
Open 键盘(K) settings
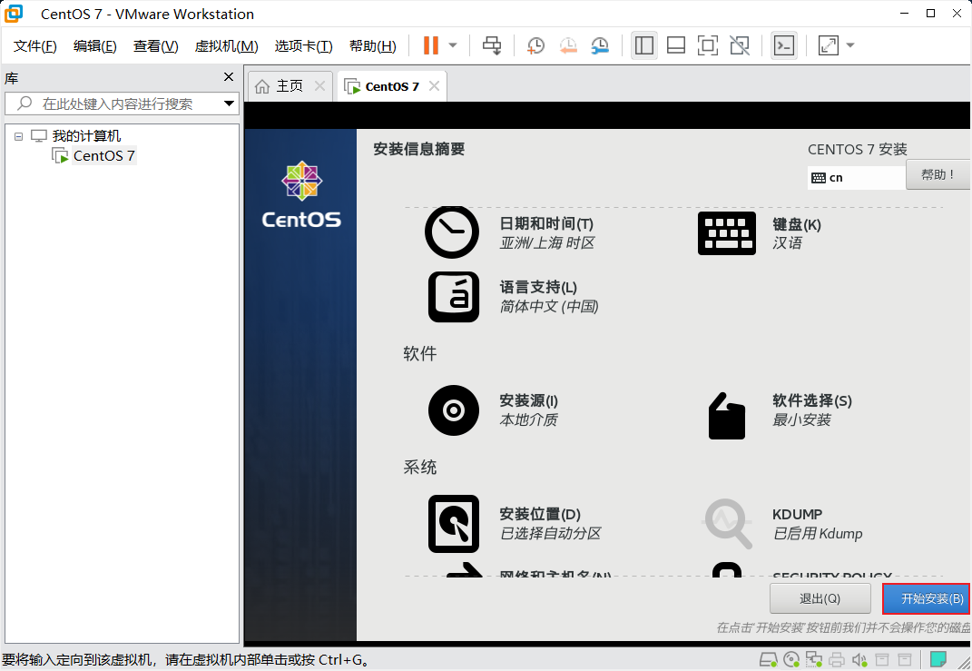[797, 224]
